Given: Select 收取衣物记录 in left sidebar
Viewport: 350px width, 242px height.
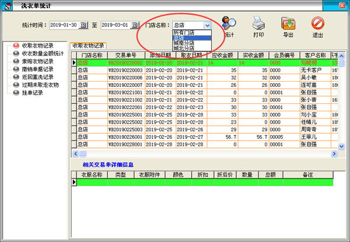Looking at the screenshot, I should pyautogui.click(x=37, y=45).
